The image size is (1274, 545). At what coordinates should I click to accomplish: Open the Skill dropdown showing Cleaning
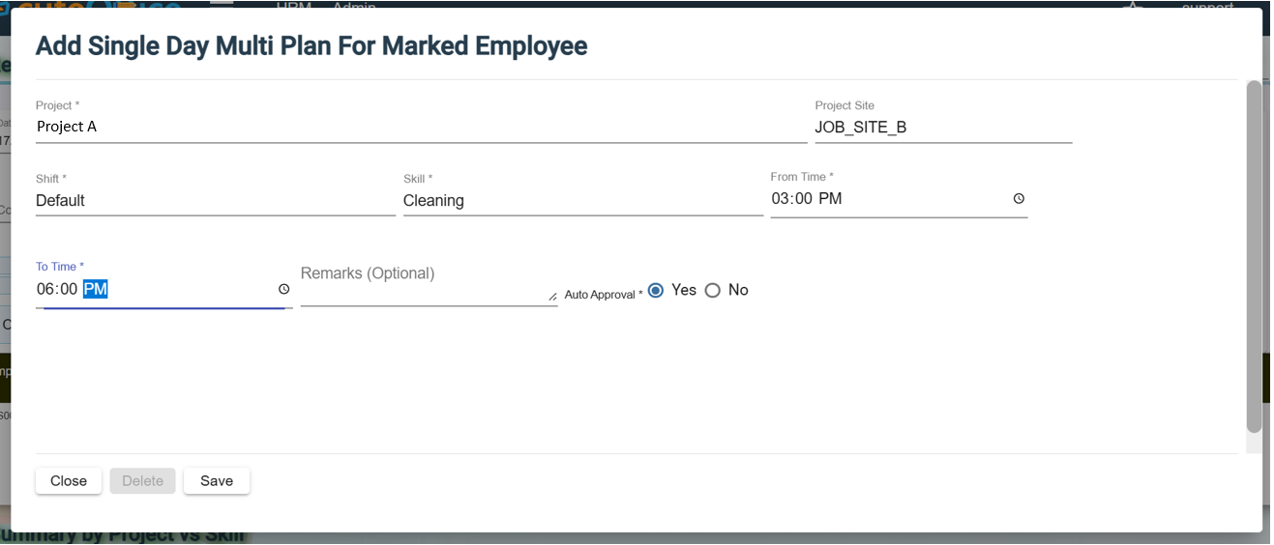click(x=582, y=201)
